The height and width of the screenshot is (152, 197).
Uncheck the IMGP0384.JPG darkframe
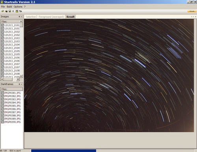2,102
